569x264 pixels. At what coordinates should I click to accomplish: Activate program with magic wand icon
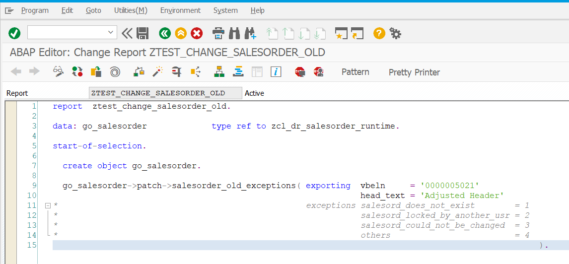pyautogui.click(x=157, y=72)
